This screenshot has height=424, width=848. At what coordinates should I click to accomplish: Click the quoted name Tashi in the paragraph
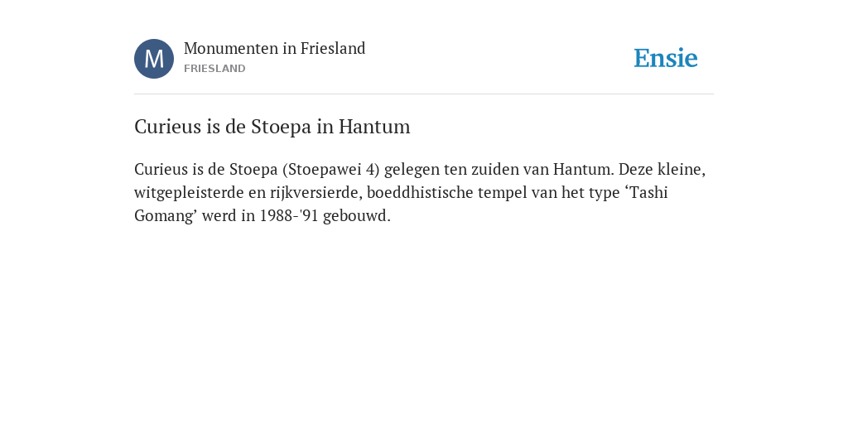[649, 192]
